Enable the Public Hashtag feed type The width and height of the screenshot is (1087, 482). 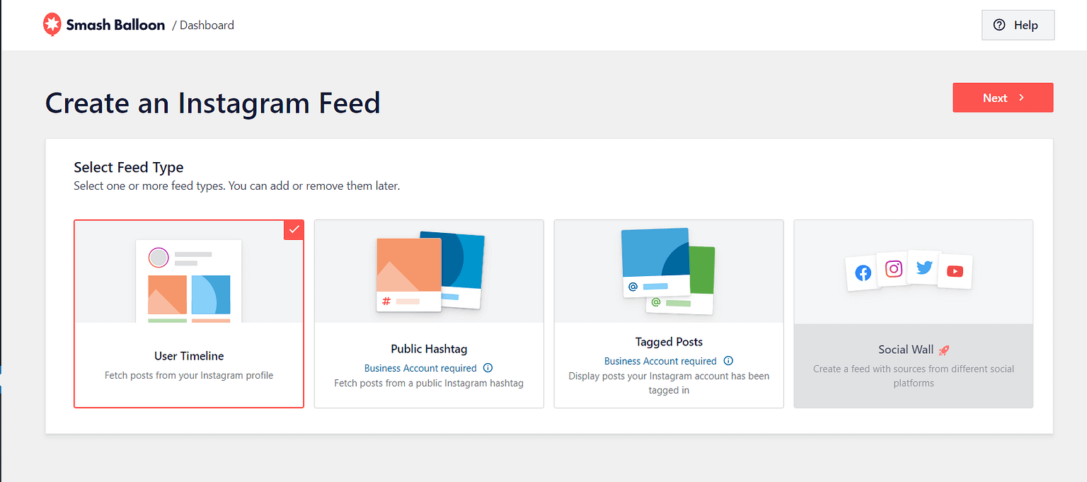pos(429,314)
